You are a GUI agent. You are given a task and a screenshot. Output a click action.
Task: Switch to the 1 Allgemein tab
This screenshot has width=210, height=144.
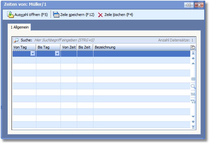point(20,26)
